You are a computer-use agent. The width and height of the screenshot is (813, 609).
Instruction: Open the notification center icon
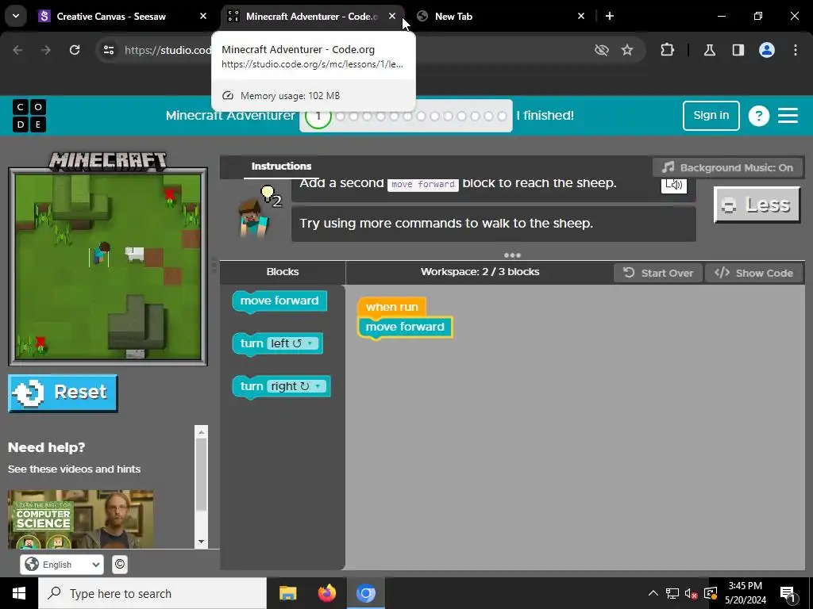pos(788,593)
